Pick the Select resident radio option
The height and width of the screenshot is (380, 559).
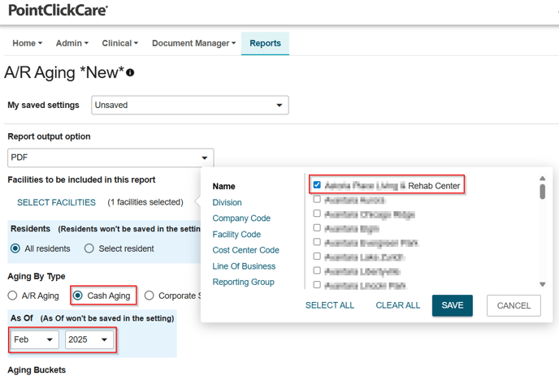89,248
